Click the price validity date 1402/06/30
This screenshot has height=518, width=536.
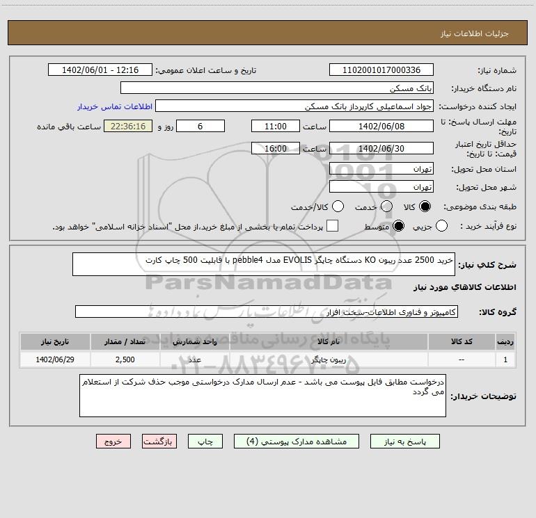click(x=381, y=148)
